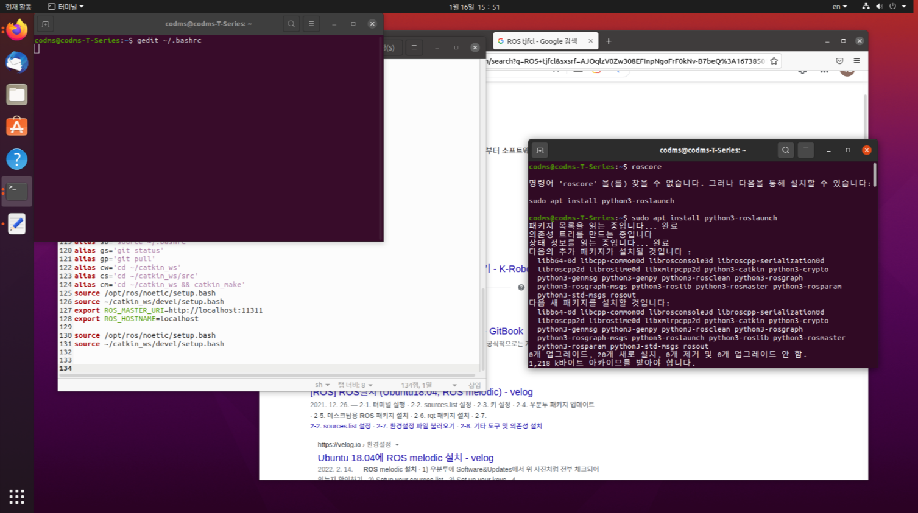Open the Help icon in the dock
This screenshot has height=513, width=918.
click(x=17, y=159)
